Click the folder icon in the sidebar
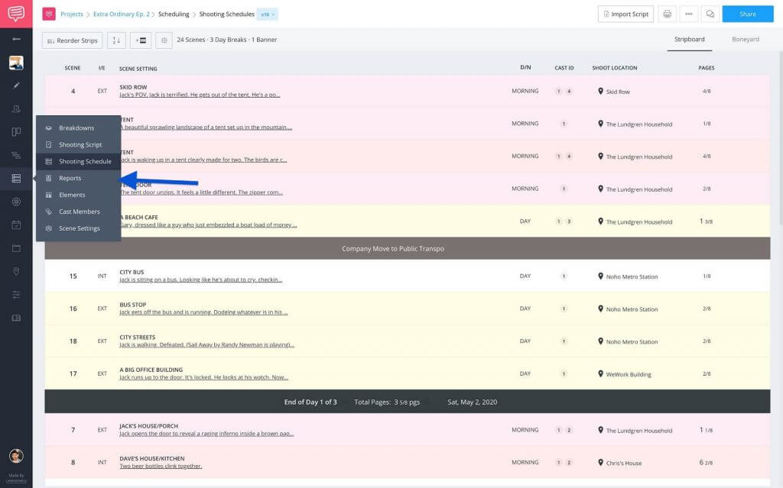This screenshot has height=488, width=783. [x=16, y=248]
